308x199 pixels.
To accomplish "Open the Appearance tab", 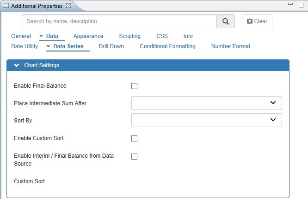I will [x=88, y=36].
